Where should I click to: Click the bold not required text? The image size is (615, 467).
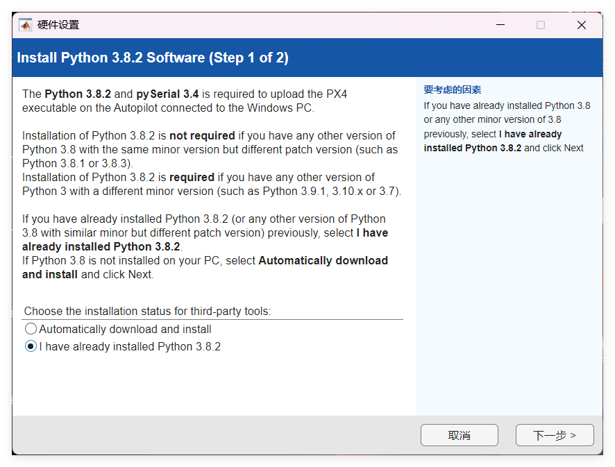point(202,135)
